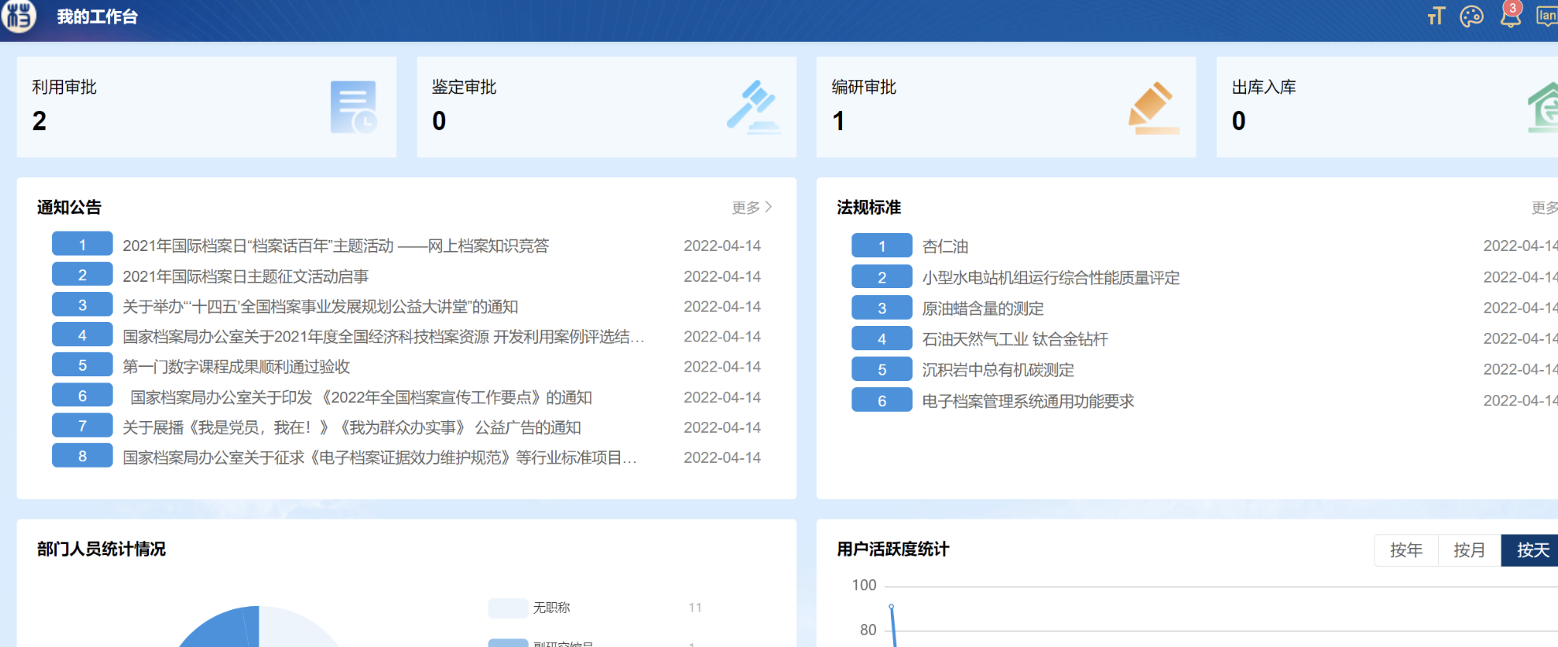This screenshot has width=1558, height=647.
Task: Click number badge 8 in 通知公告 list
Action: 83,456
